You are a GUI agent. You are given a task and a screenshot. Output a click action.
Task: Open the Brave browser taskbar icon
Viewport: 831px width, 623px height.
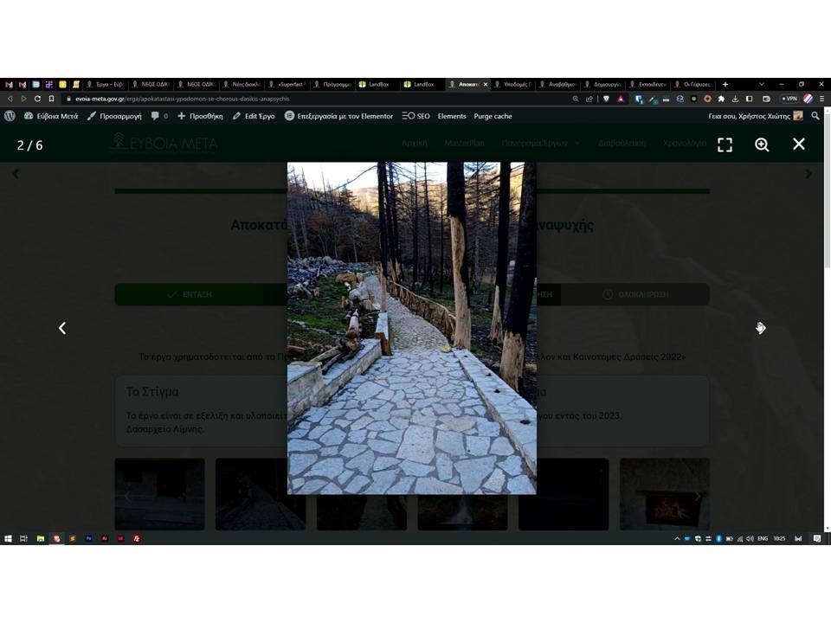point(57,539)
